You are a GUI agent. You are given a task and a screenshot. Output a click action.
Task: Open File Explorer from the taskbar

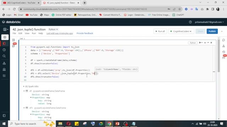click(x=60, y=124)
